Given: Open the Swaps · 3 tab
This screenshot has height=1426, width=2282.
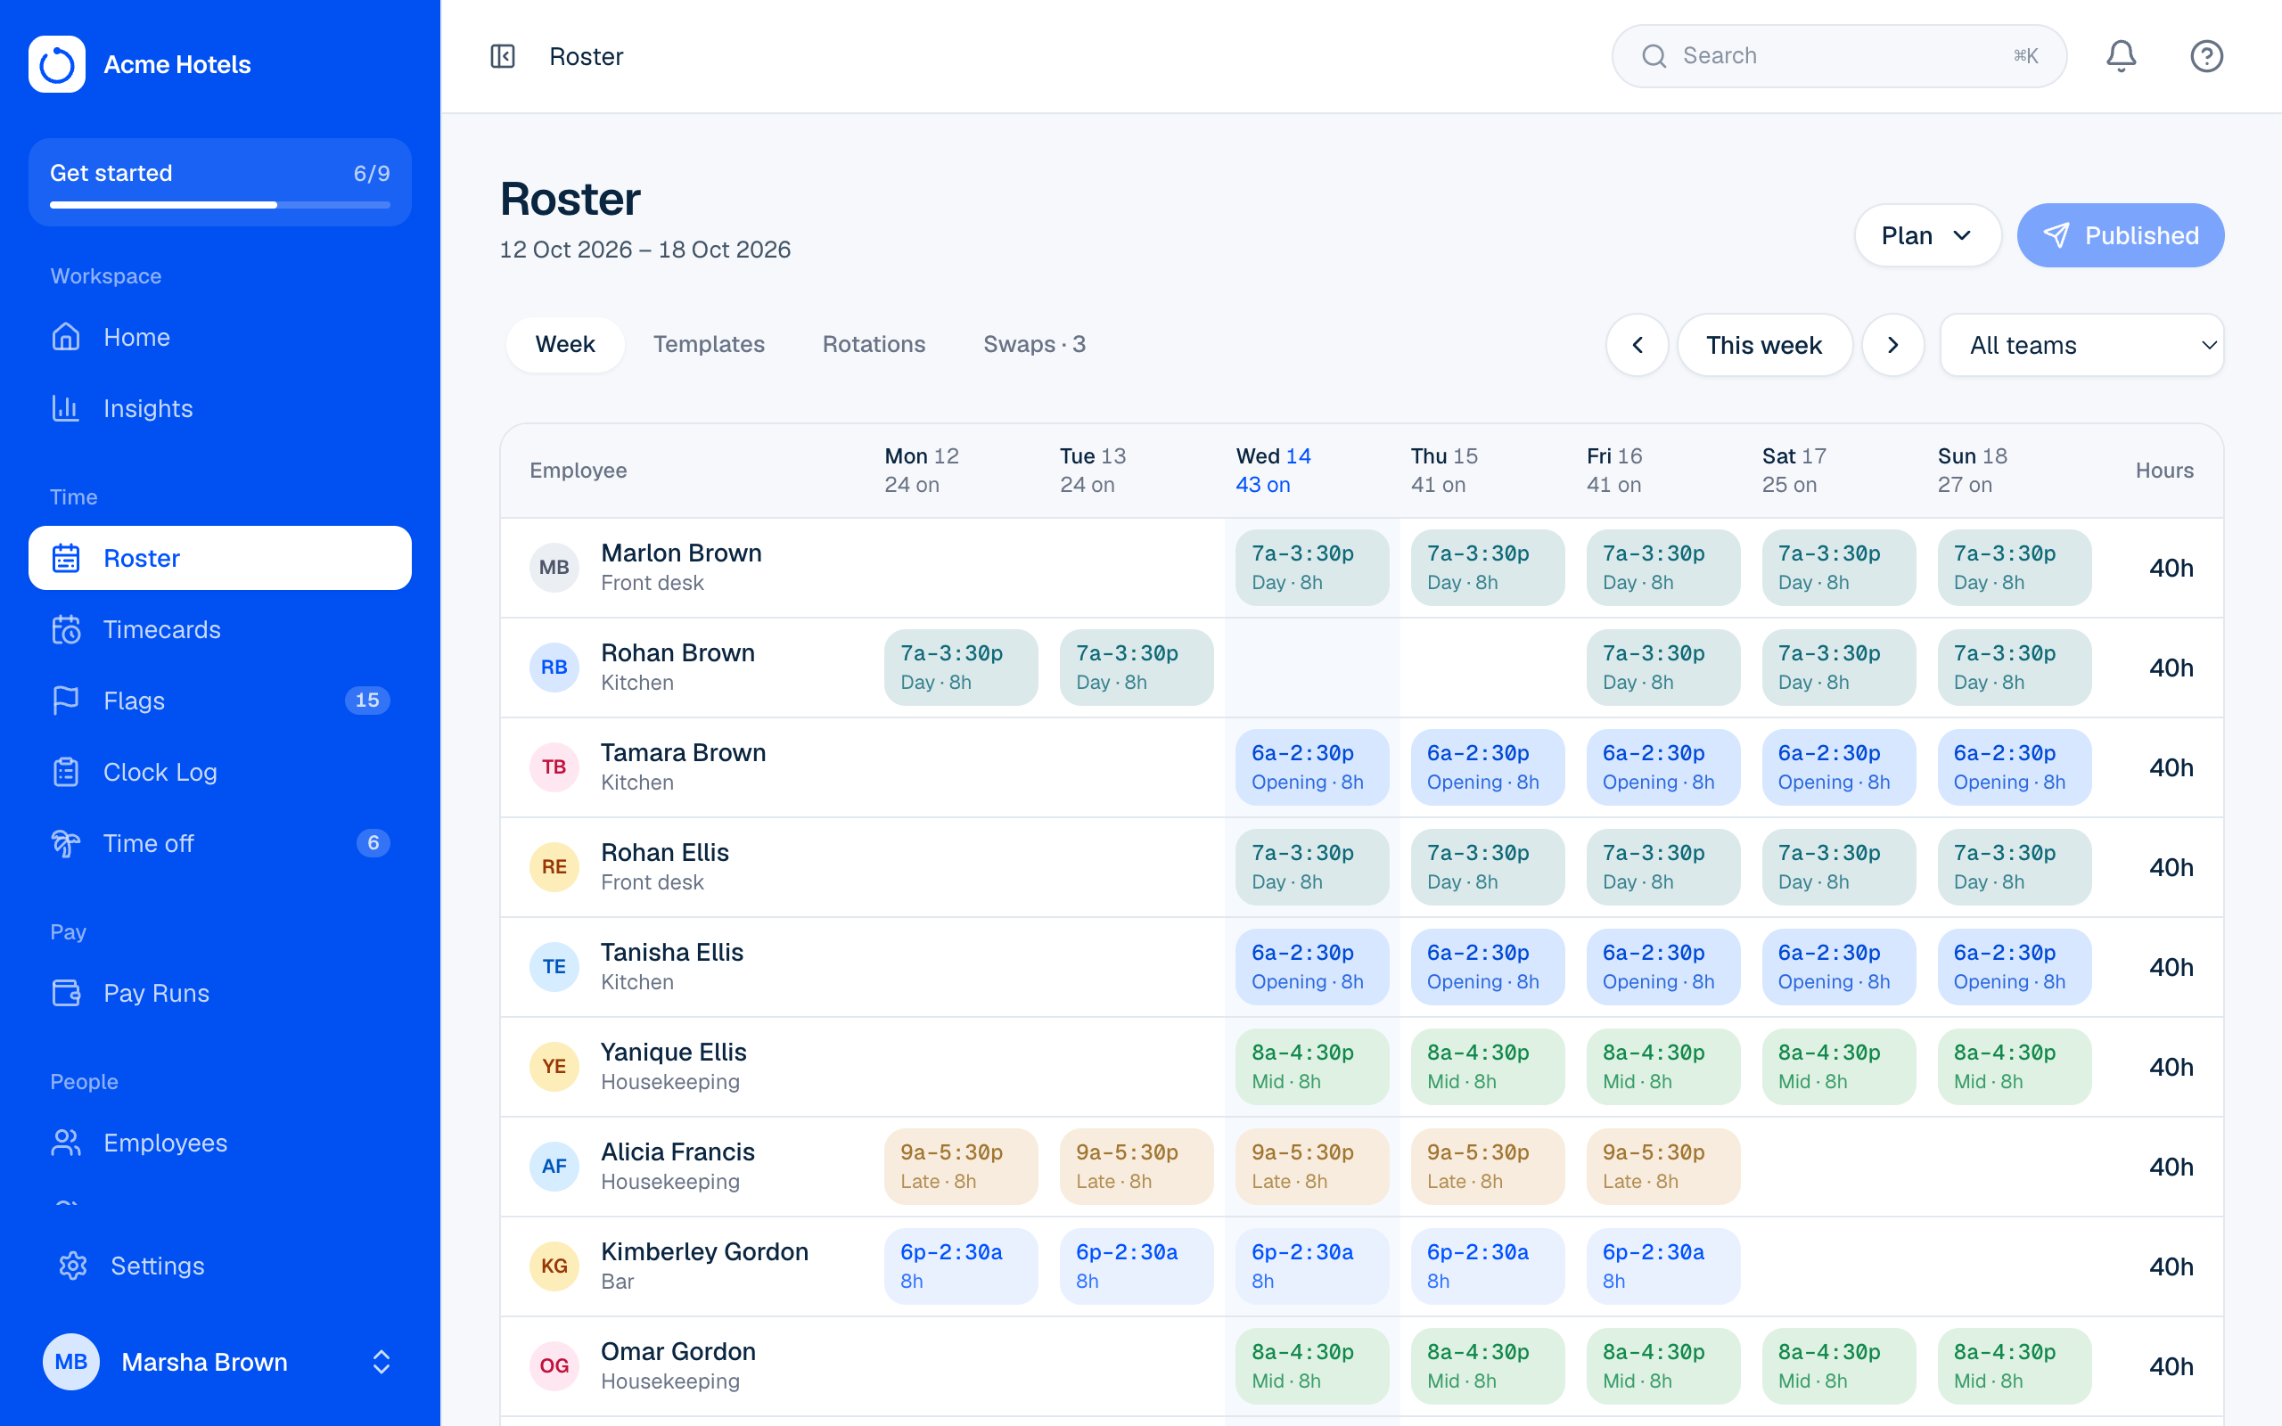Looking at the screenshot, I should point(1034,344).
